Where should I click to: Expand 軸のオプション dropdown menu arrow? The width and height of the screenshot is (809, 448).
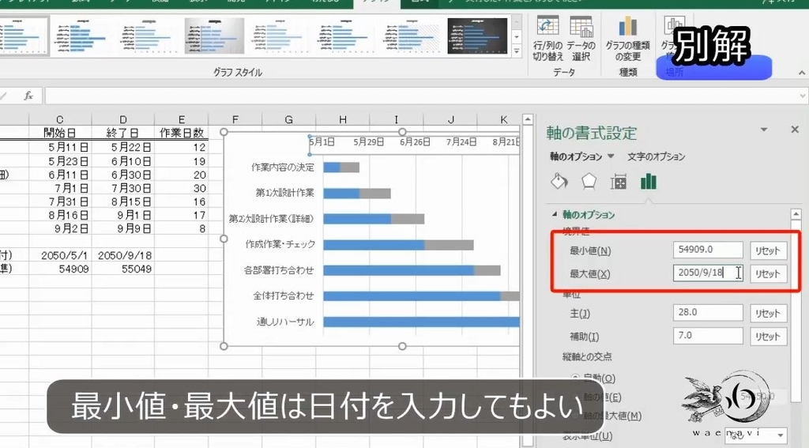click(x=611, y=156)
